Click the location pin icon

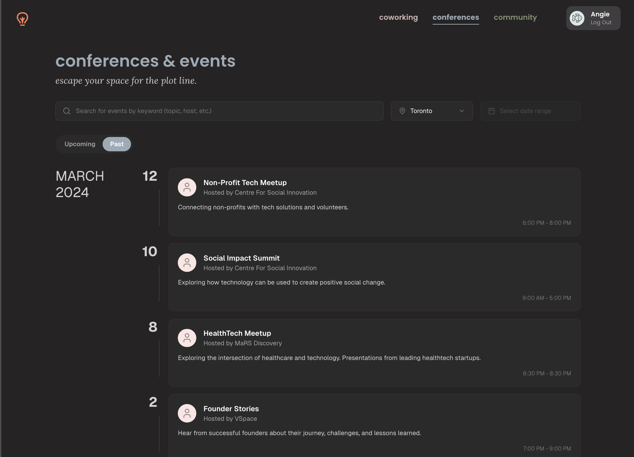tap(402, 111)
